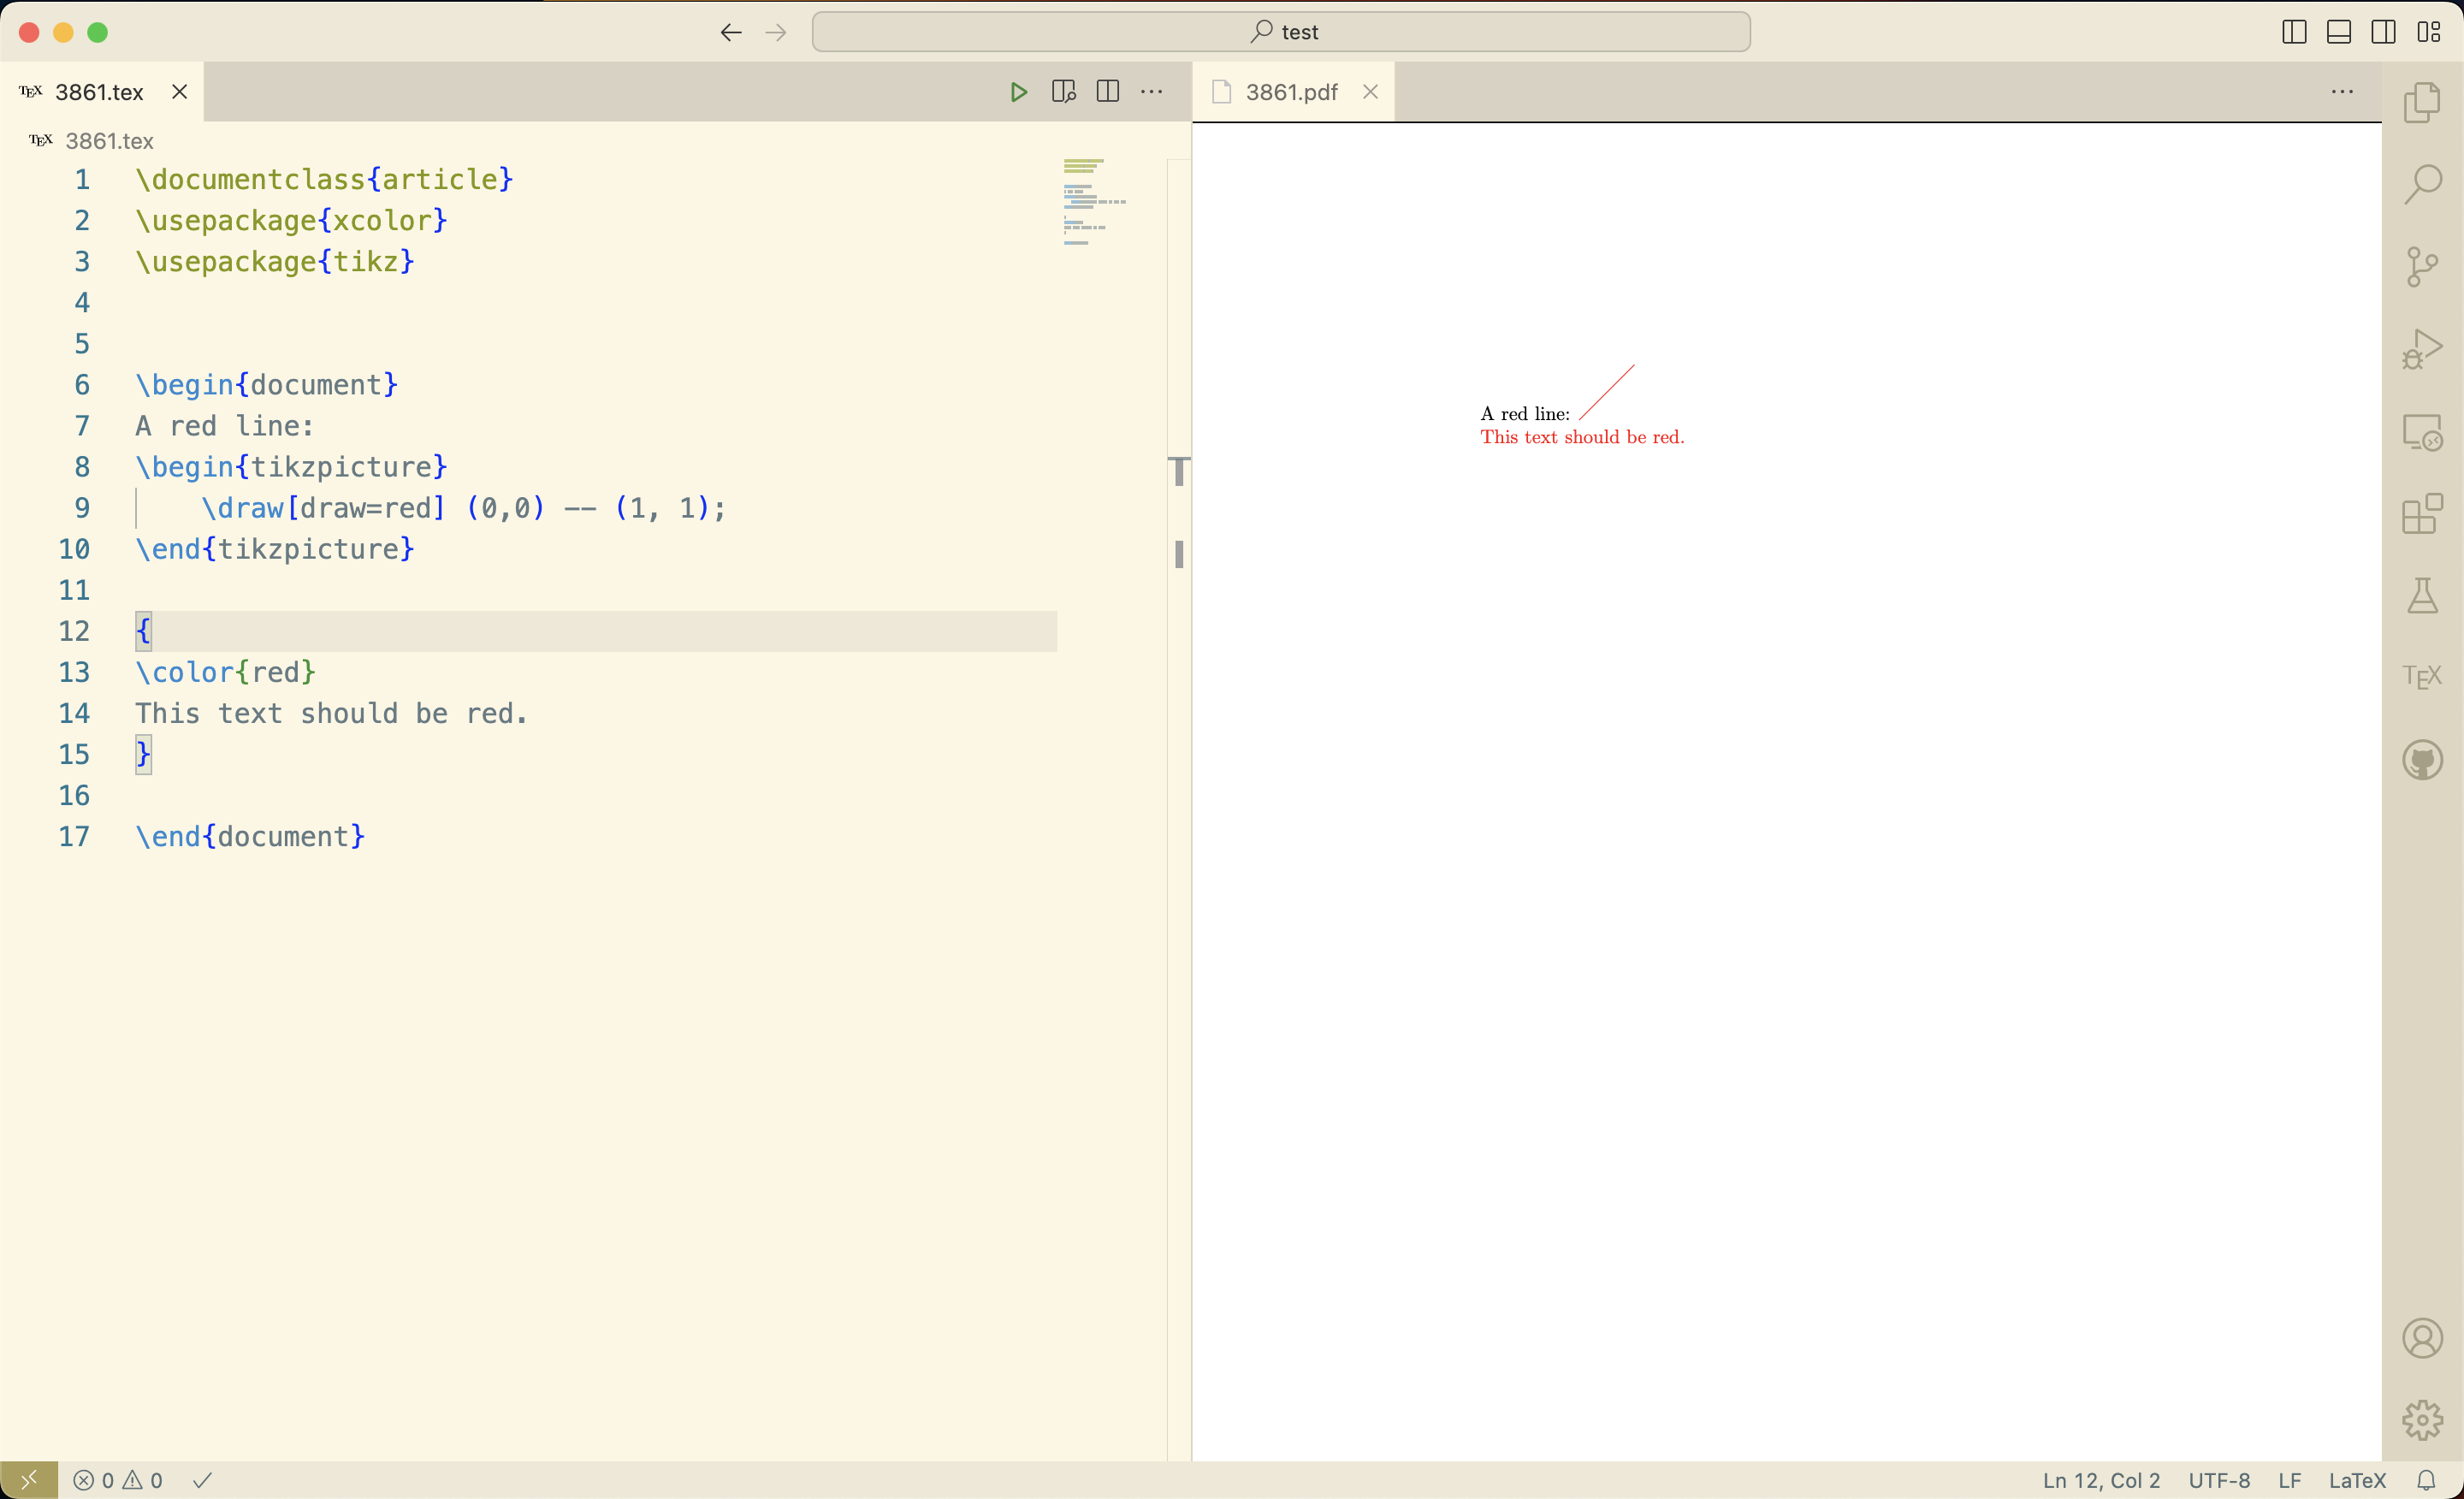Viewport: 2464px width, 1499px height.
Task: Toggle the primary side bar visibility
Action: (2292, 31)
